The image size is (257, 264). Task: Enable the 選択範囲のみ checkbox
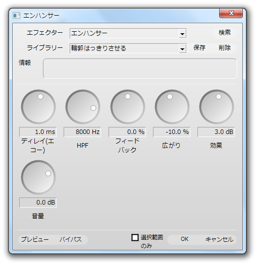135,238
